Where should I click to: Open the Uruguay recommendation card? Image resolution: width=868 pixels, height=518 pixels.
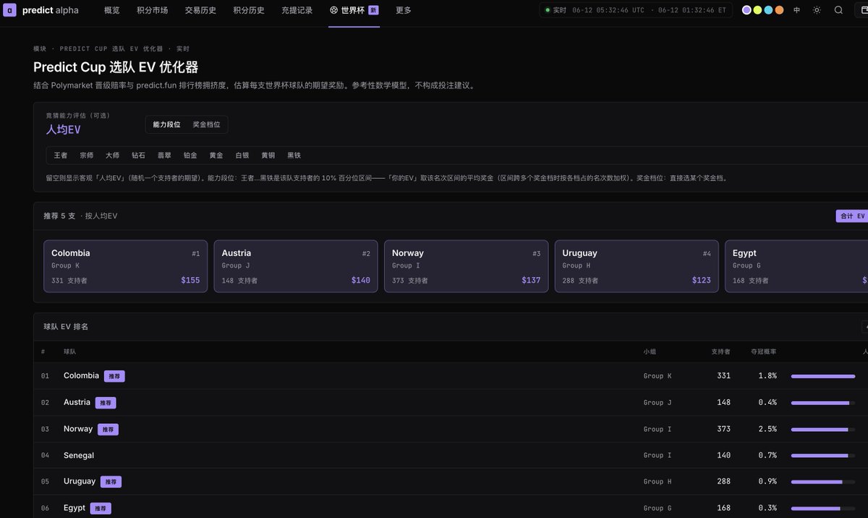tap(637, 266)
